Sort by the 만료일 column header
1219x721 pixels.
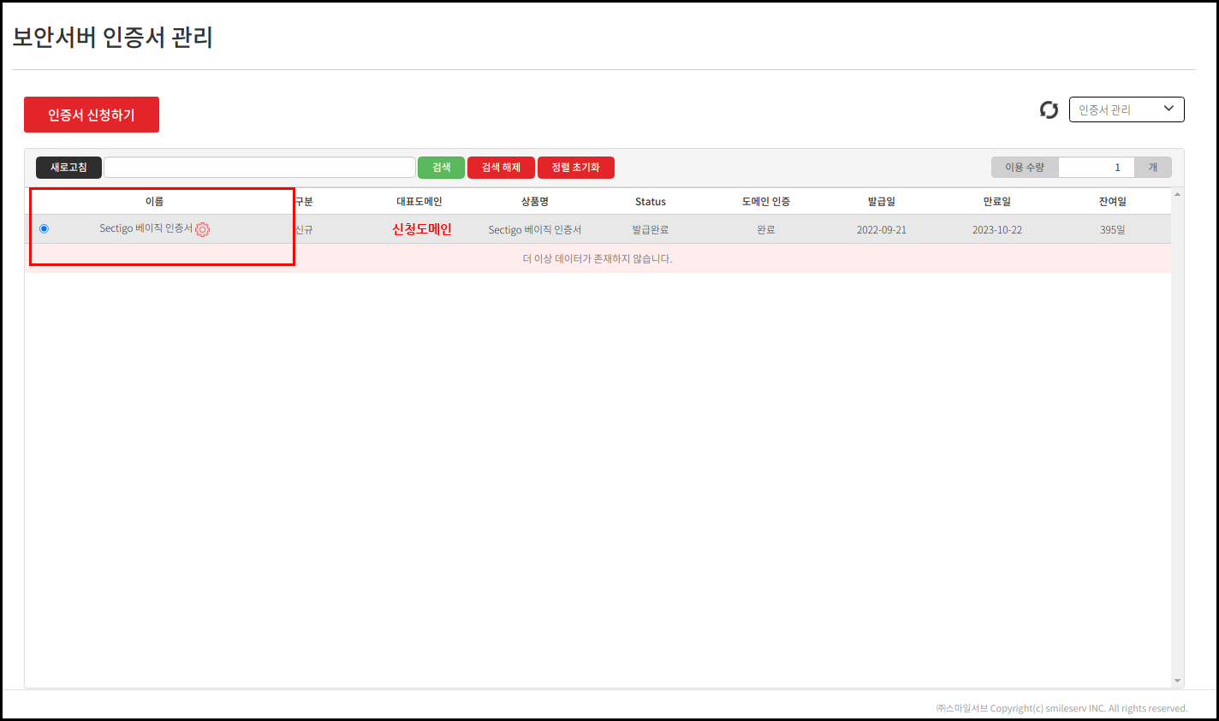click(x=997, y=202)
